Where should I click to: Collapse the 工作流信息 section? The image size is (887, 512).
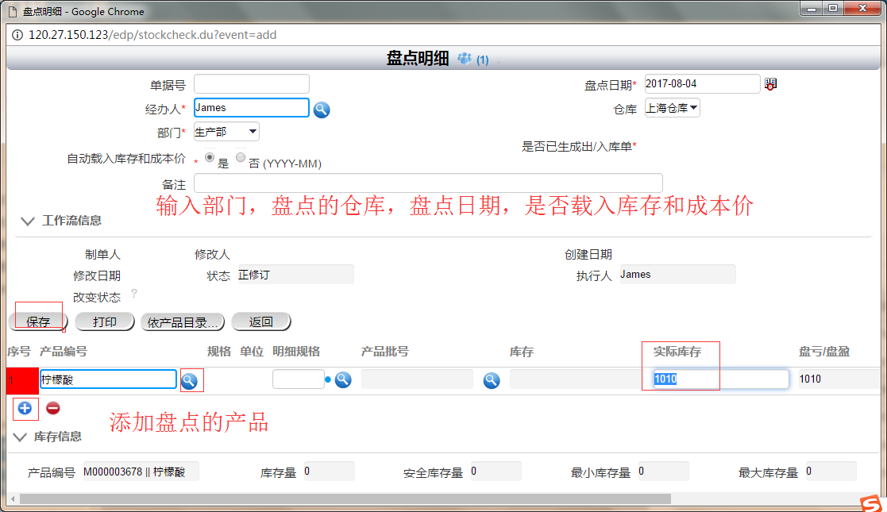click(28, 221)
